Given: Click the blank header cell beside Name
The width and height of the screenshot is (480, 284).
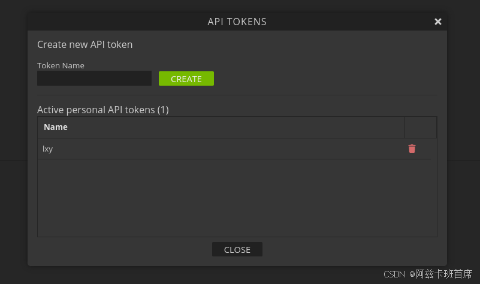Looking at the screenshot, I should tap(420, 127).
